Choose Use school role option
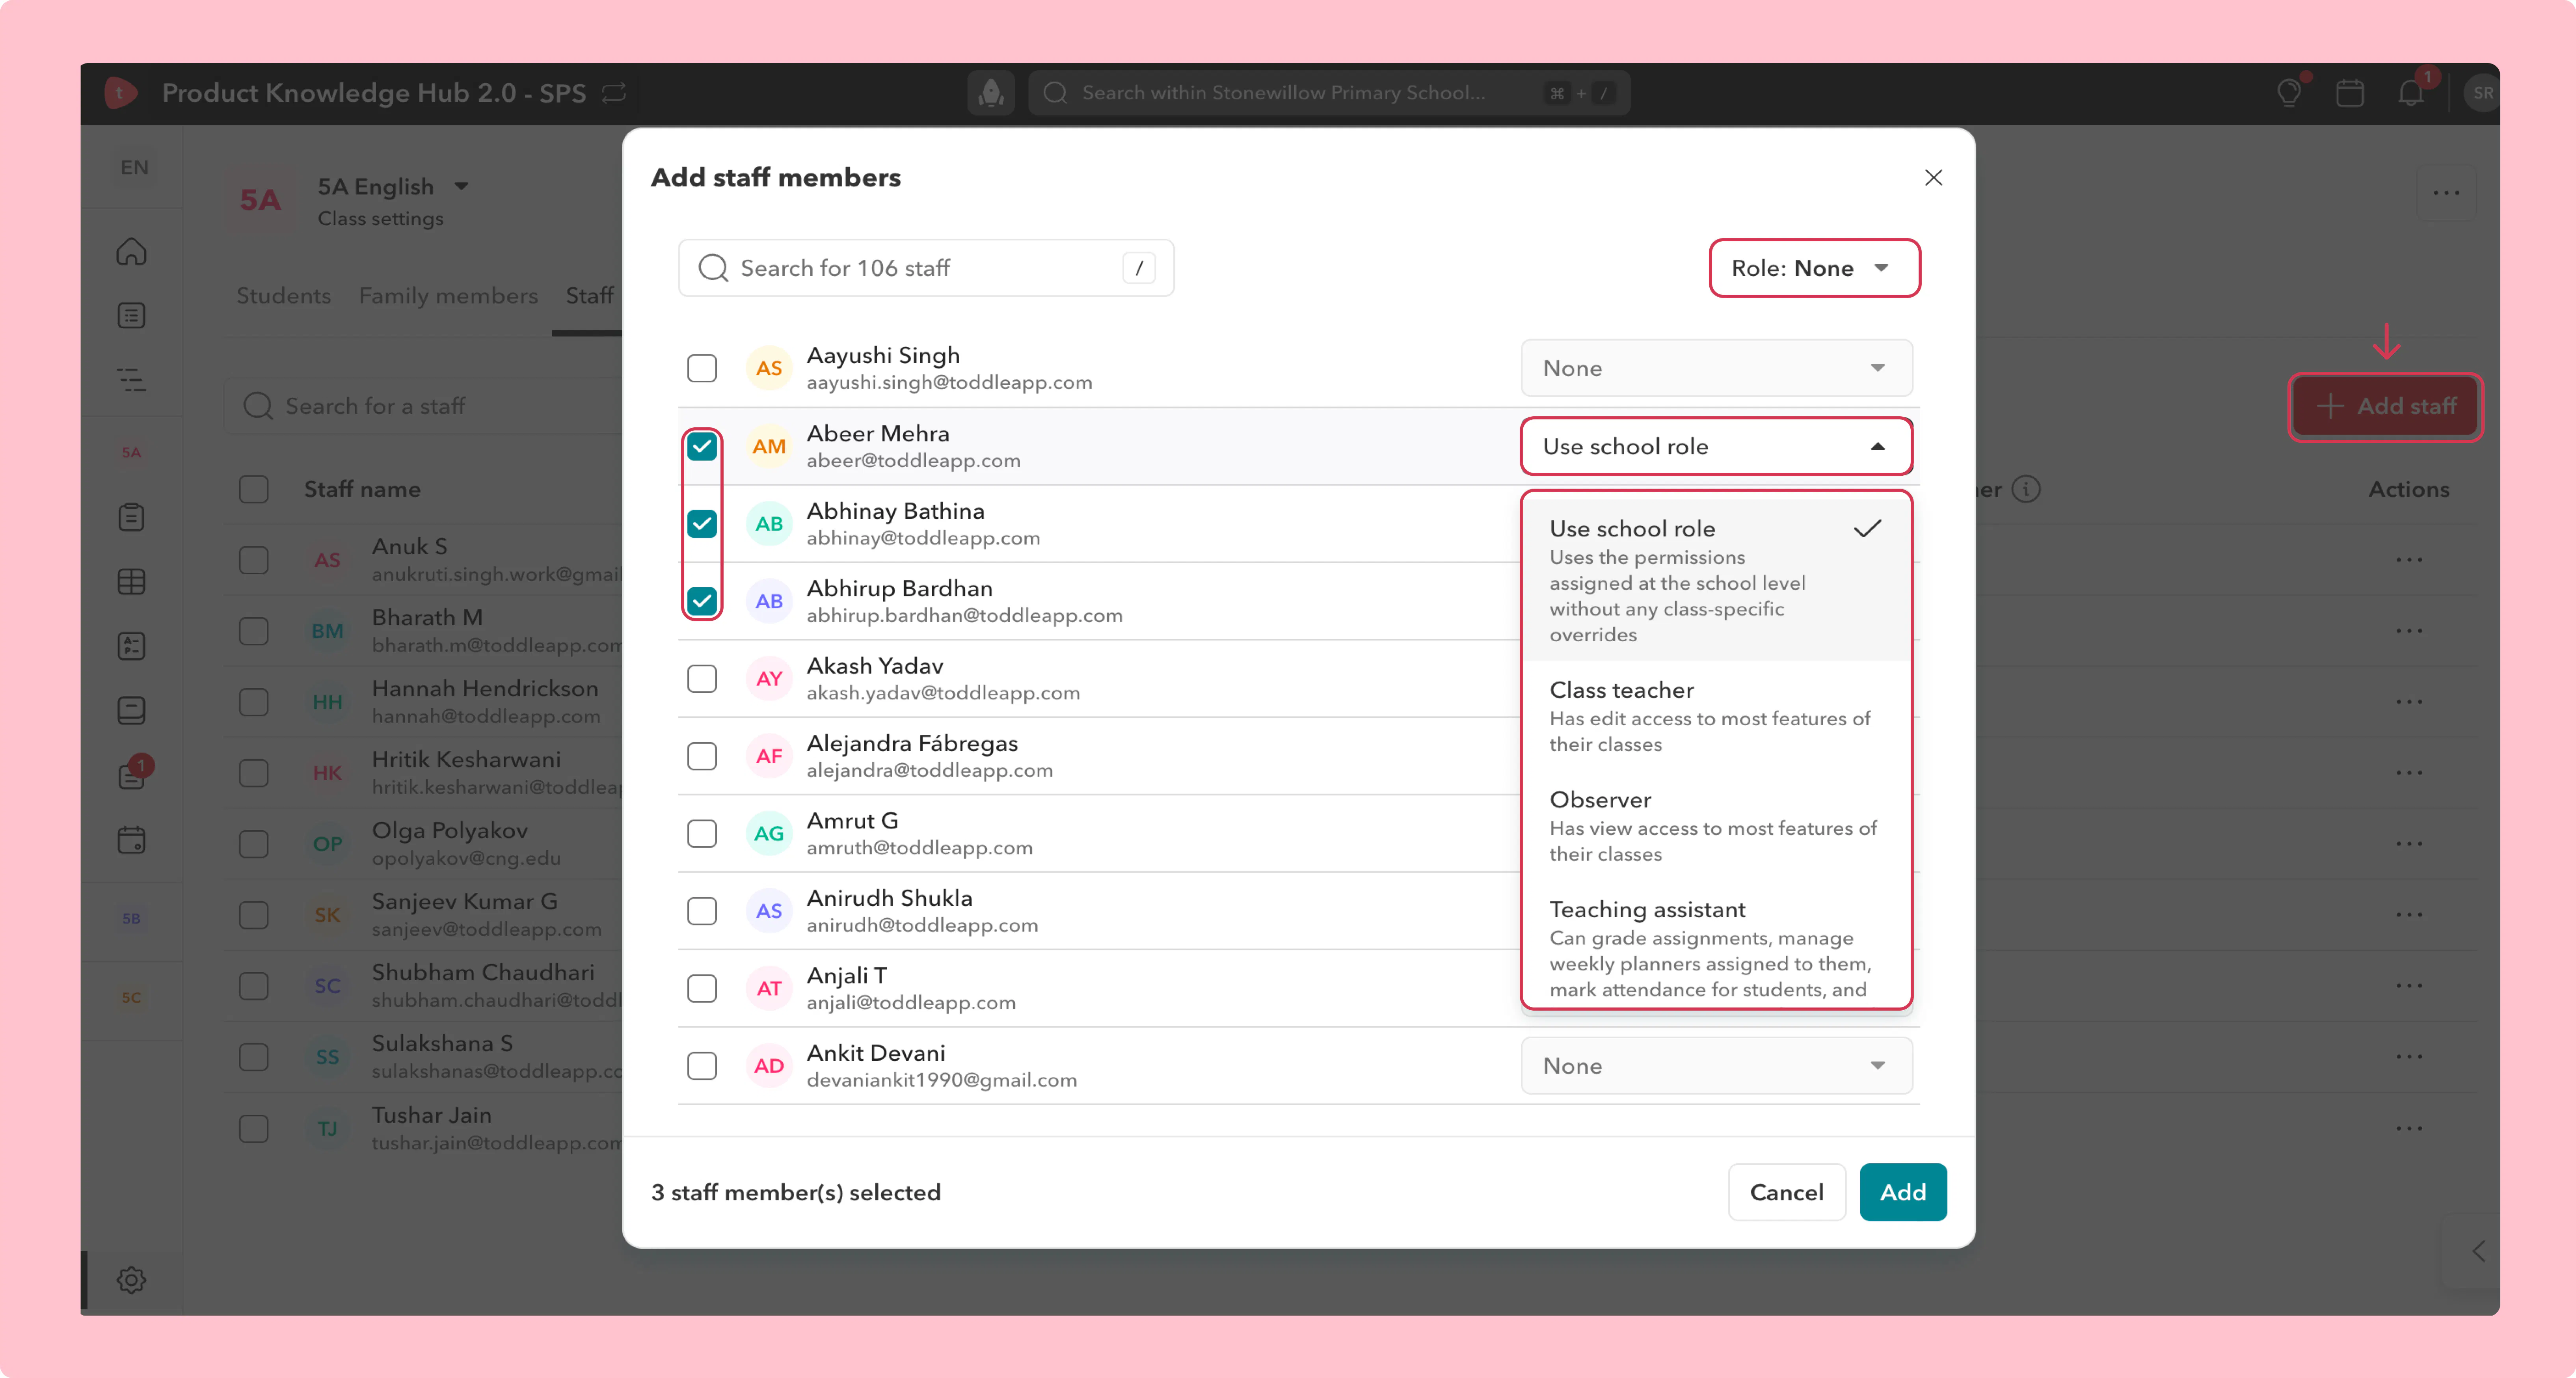Screen dimensions: 2576x1378 (x=1716, y=580)
